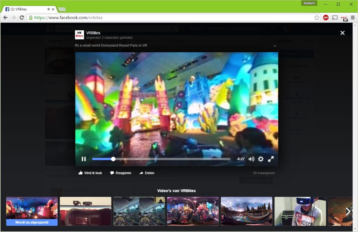View secure connection padlock info
Viewport: 358px width, 232px height.
tap(31, 17)
